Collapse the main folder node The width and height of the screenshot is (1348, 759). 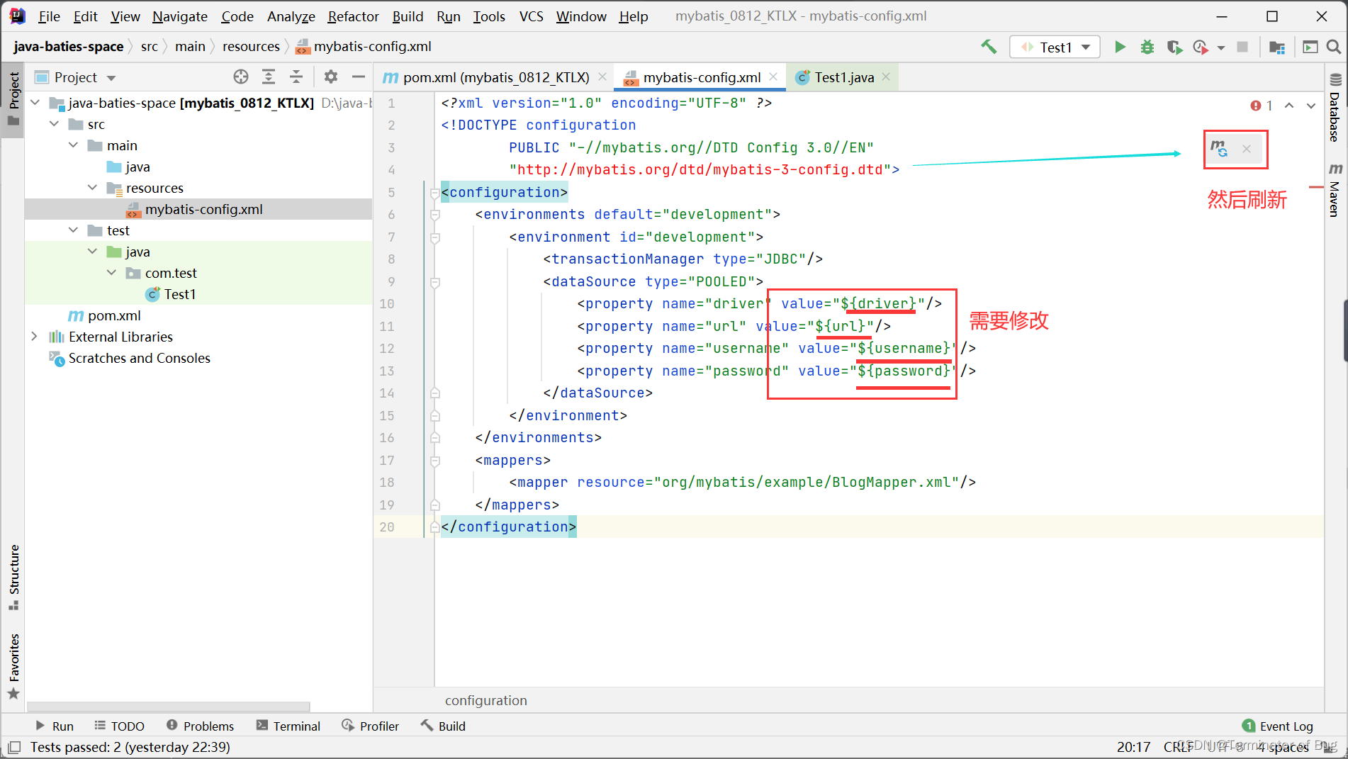(73, 145)
